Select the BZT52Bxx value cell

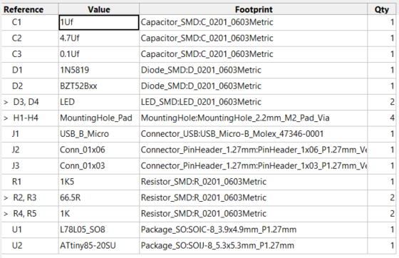(x=99, y=86)
